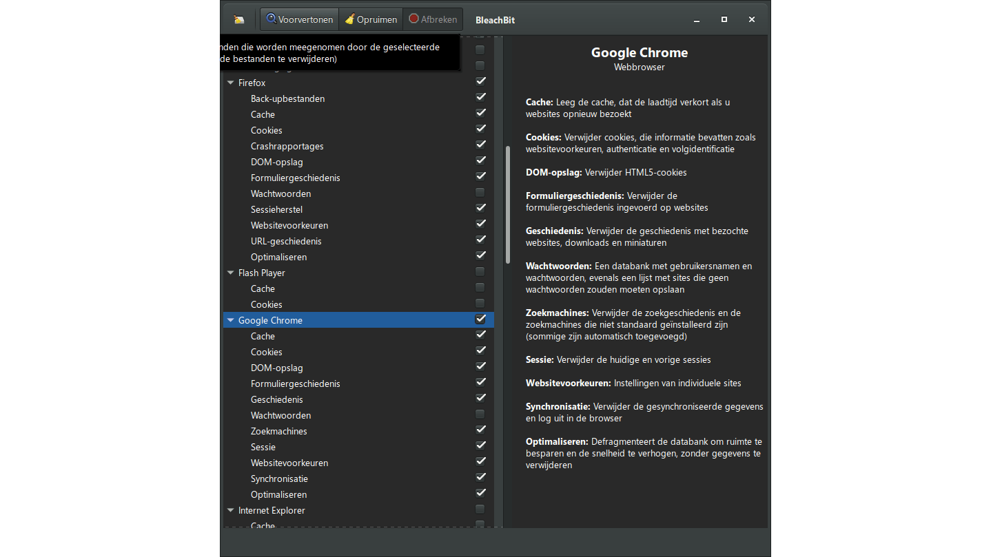Collapse the Firefox tree section
The height and width of the screenshot is (557, 991).
coord(231,83)
